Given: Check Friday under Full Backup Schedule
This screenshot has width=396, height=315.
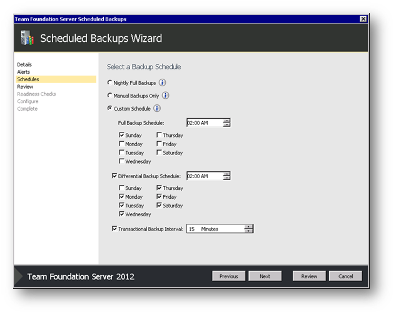Looking at the screenshot, I should click(159, 144).
